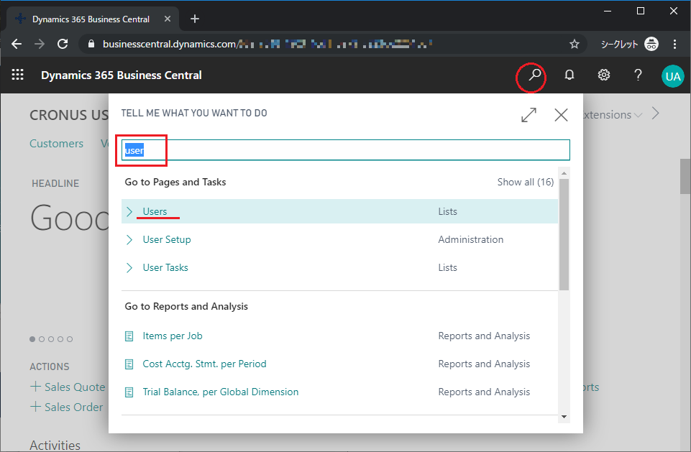Click the browser address bar URL
This screenshot has height=452, width=691.
tap(267, 44)
